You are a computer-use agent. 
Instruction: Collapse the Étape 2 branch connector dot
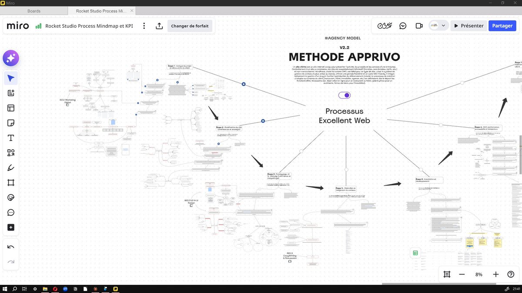pos(263,121)
